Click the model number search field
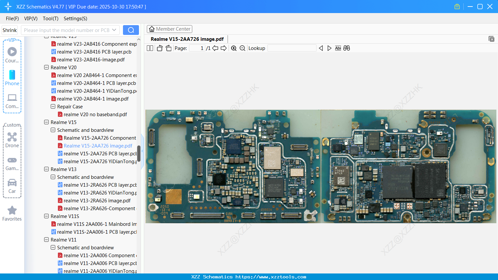This screenshot has height=280, width=498. tap(66, 30)
